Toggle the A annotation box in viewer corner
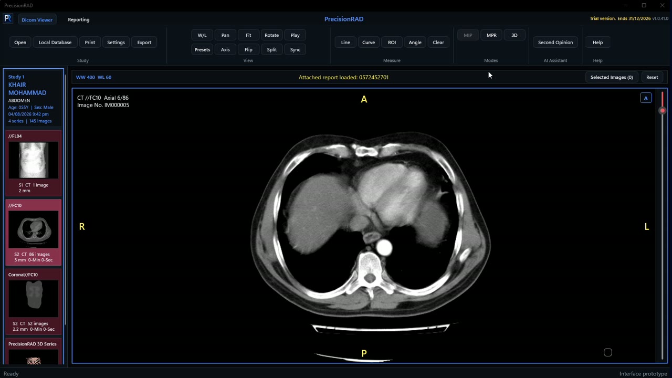672x378 pixels. coord(646,98)
